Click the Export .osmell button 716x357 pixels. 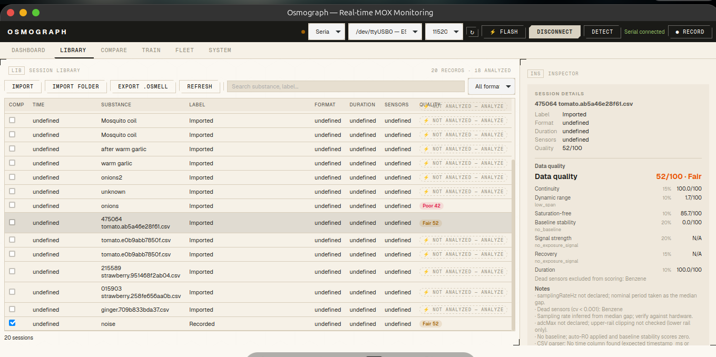[143, 86]
